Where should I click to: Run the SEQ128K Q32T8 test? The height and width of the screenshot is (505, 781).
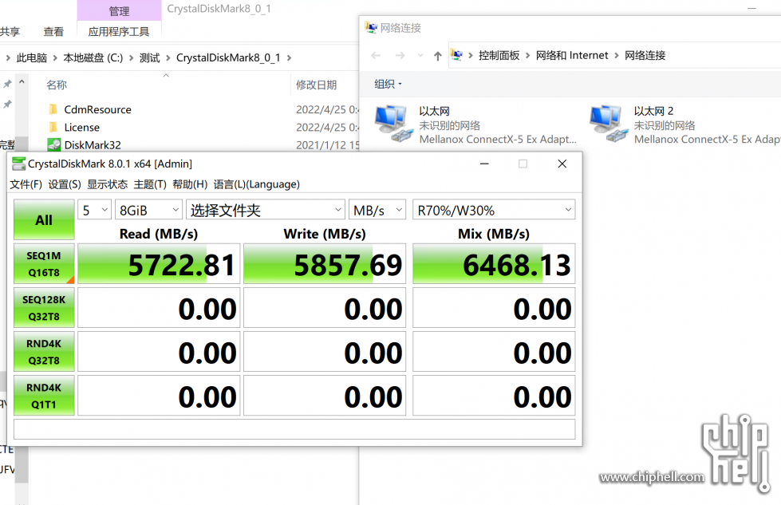coord(44,308)
